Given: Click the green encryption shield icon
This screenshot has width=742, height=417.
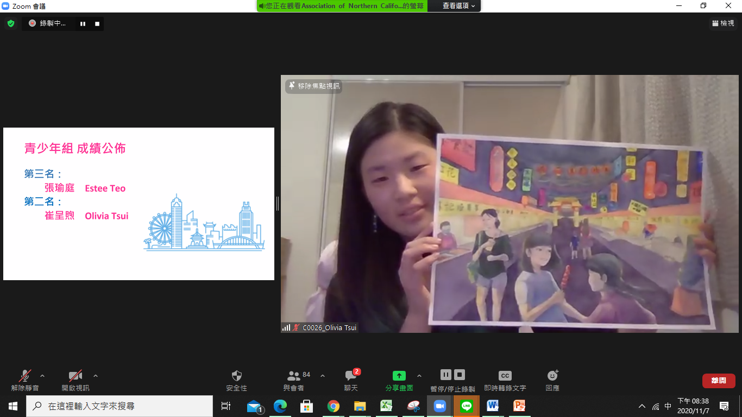Looking at the screenshot, I should tap(11, 23).
